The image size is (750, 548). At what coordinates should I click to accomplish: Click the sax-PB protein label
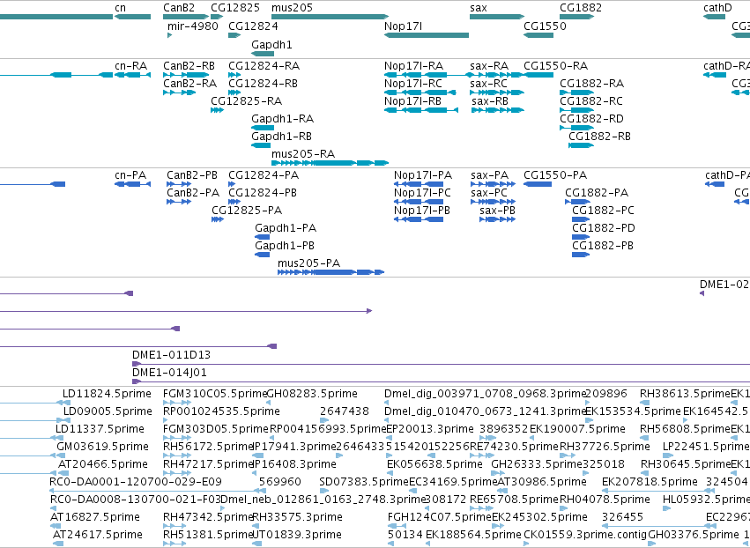pyautogui.click(x=497, y=211)
